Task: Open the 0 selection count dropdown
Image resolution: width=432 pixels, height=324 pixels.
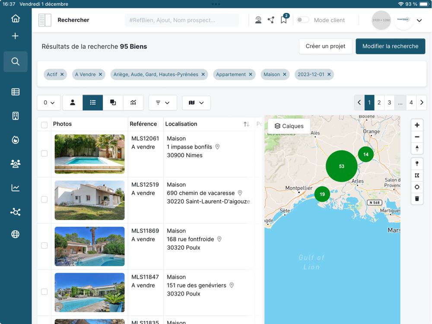Action: (49, 102)
